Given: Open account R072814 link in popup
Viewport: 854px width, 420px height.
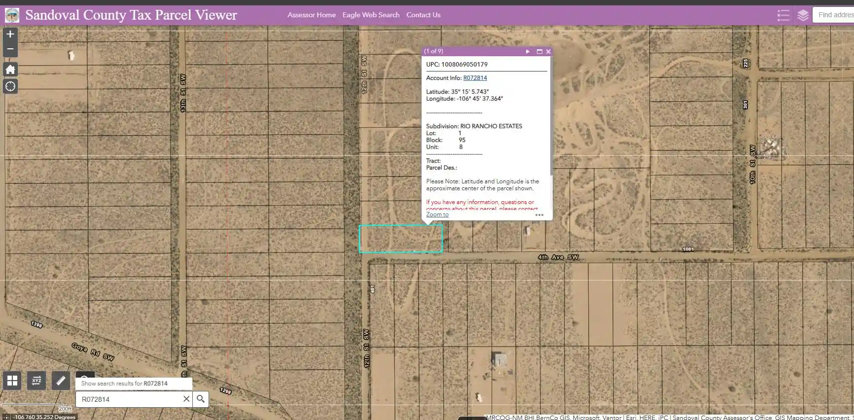Looking at the screenshot, I should (475, 78).
